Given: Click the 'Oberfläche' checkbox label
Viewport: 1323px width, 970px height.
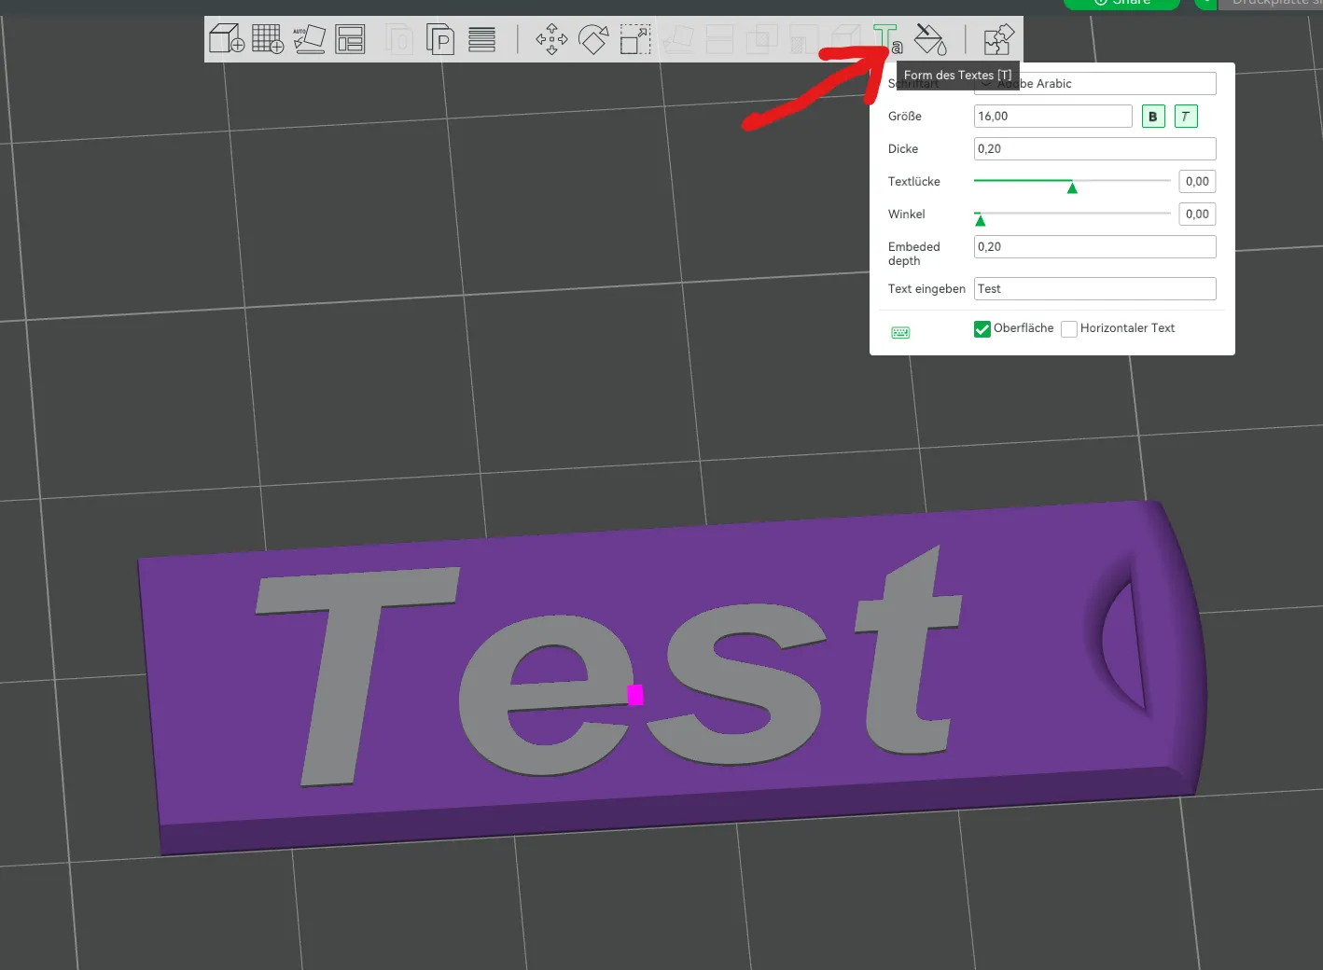Looking at the screenshot, I should coord(1024,328).
